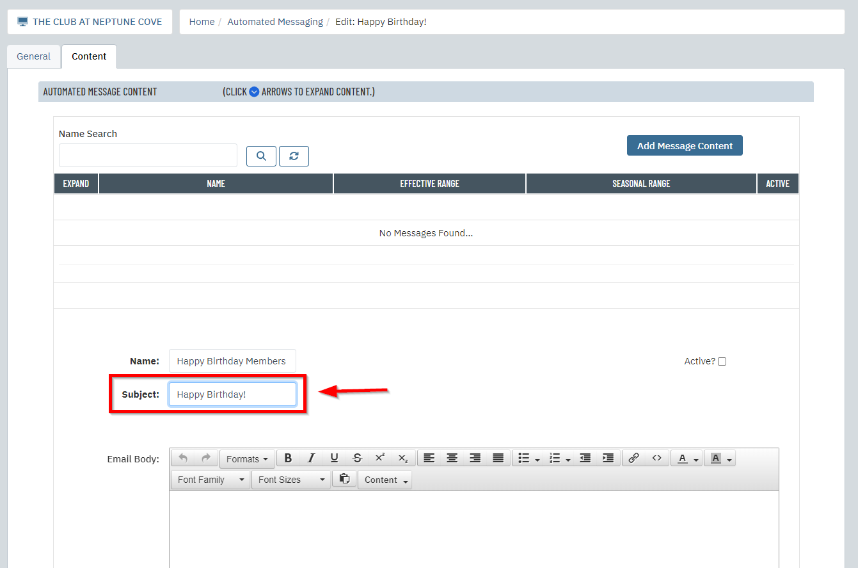Open the Formats dropdown

pyautogui.click(x=247, y=458)
